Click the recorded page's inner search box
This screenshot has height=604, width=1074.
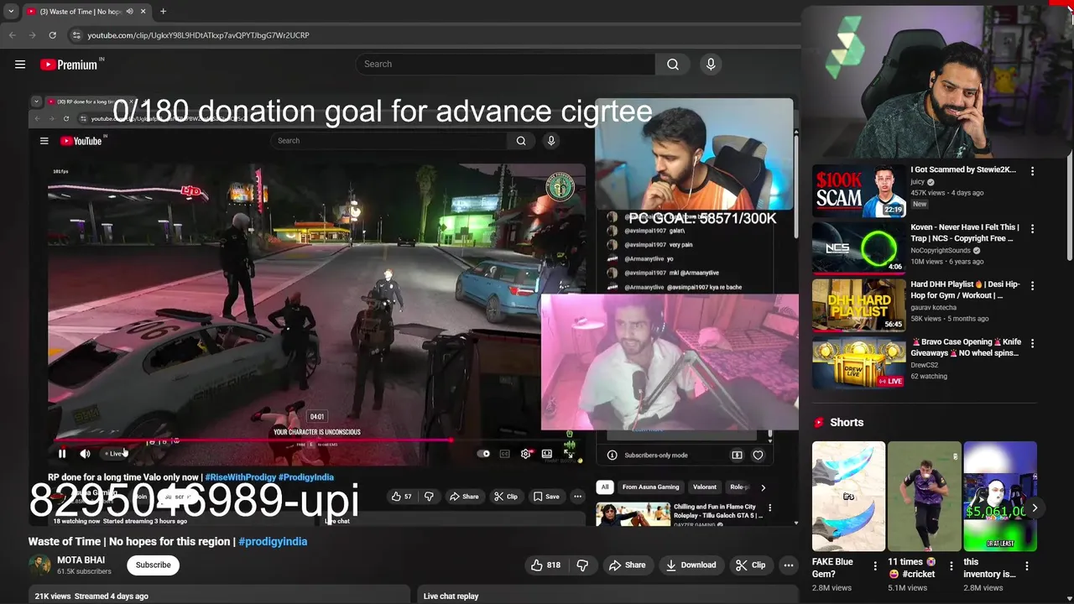pyautogui.click(x=388, y=140)
